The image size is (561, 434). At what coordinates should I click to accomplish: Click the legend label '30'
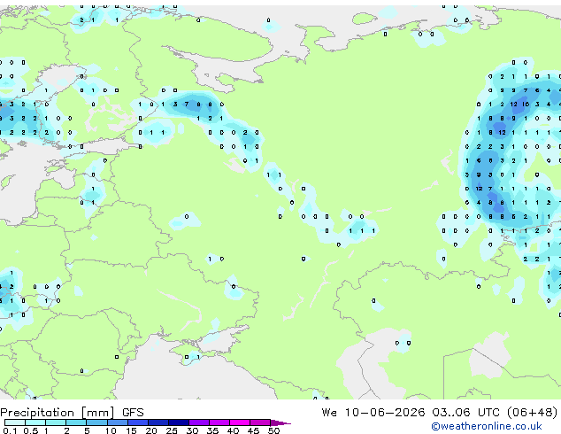click(192, 430)
